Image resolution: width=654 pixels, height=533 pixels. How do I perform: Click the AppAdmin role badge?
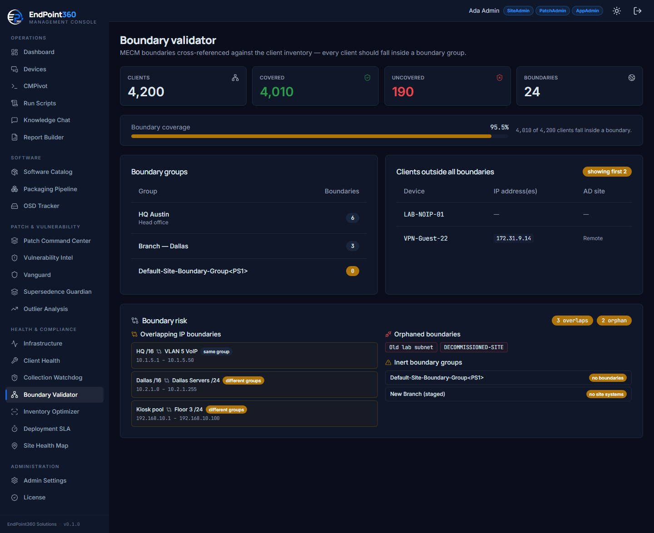[x=587, y=11]
